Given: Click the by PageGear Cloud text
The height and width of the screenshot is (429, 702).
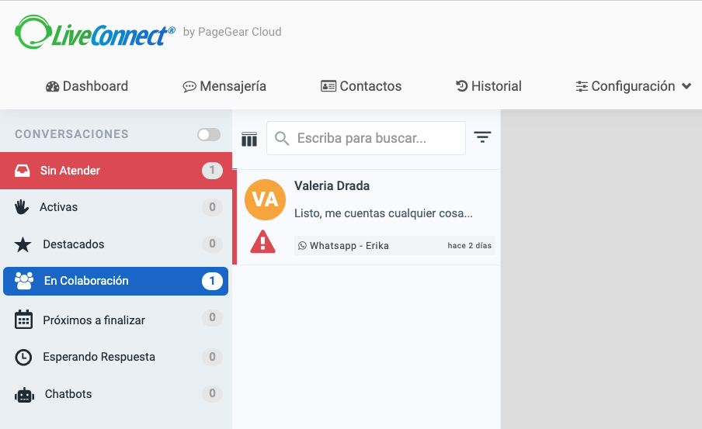Looking at the screenshot, I should [x=232, y=32].
